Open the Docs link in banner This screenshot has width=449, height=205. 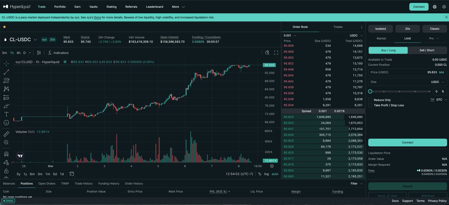tap(97, 18)
